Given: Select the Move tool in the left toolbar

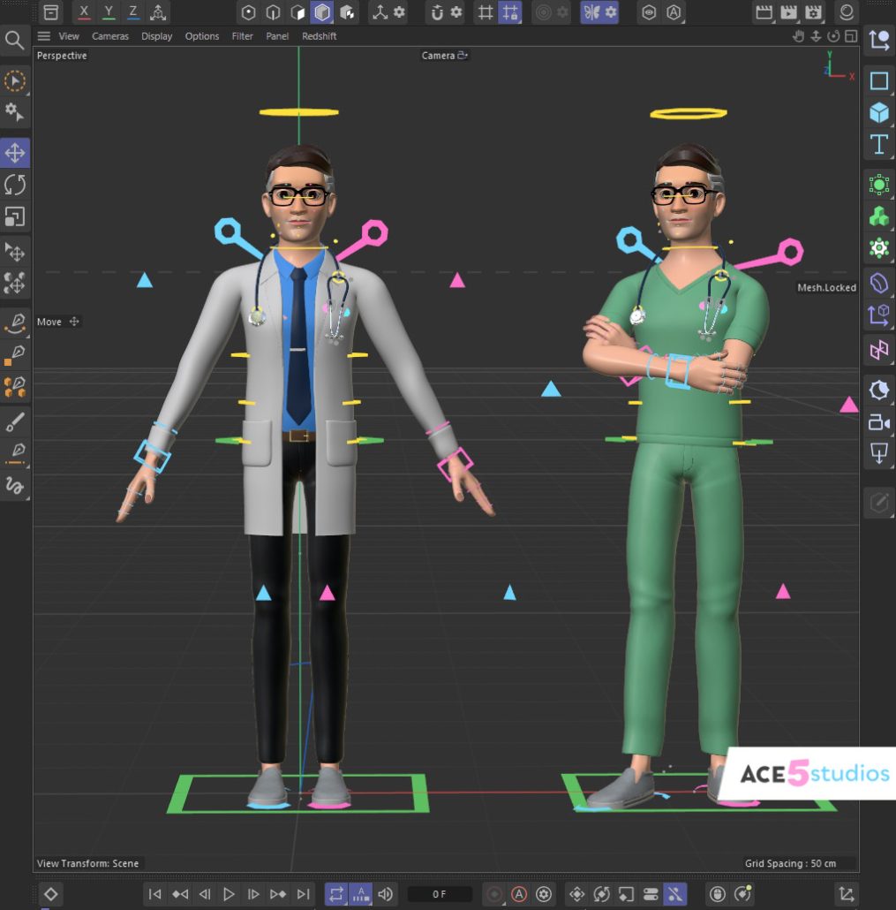Looking at the screenshot, I should click(15, 152).
